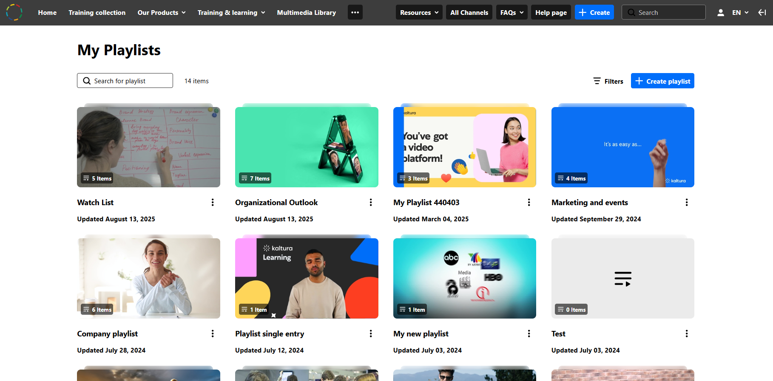Click the My Playlists page heading
This screenshot has width=773, height=381.
point(119,50)
